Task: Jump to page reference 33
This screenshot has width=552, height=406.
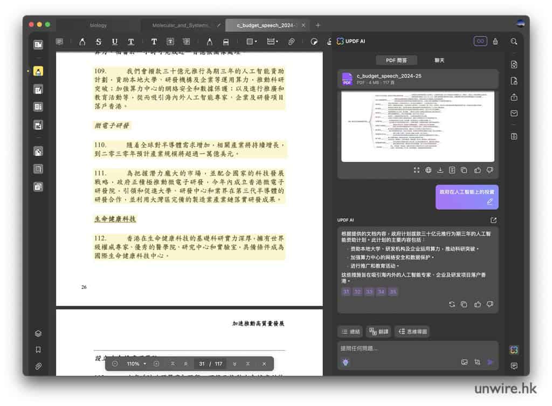Action: (x=369, y=292)
